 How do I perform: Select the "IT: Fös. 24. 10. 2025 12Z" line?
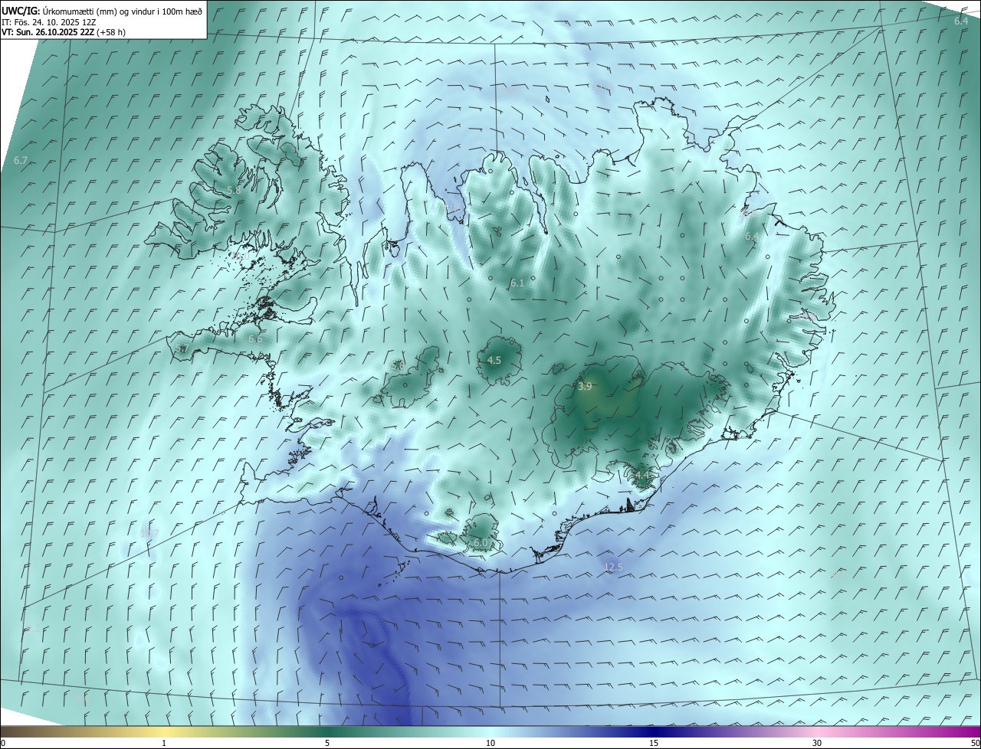pos(48,21)
